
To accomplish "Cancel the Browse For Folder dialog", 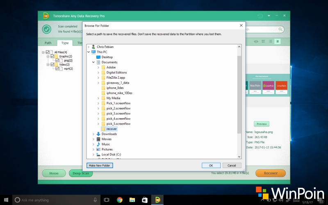I will point(232,166).
